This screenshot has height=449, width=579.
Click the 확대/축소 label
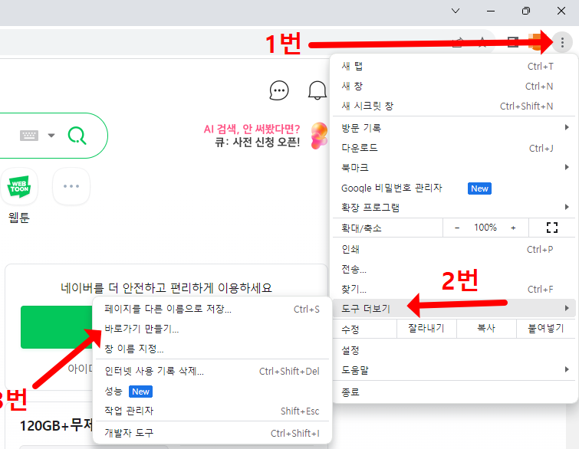tap(361, 228)
